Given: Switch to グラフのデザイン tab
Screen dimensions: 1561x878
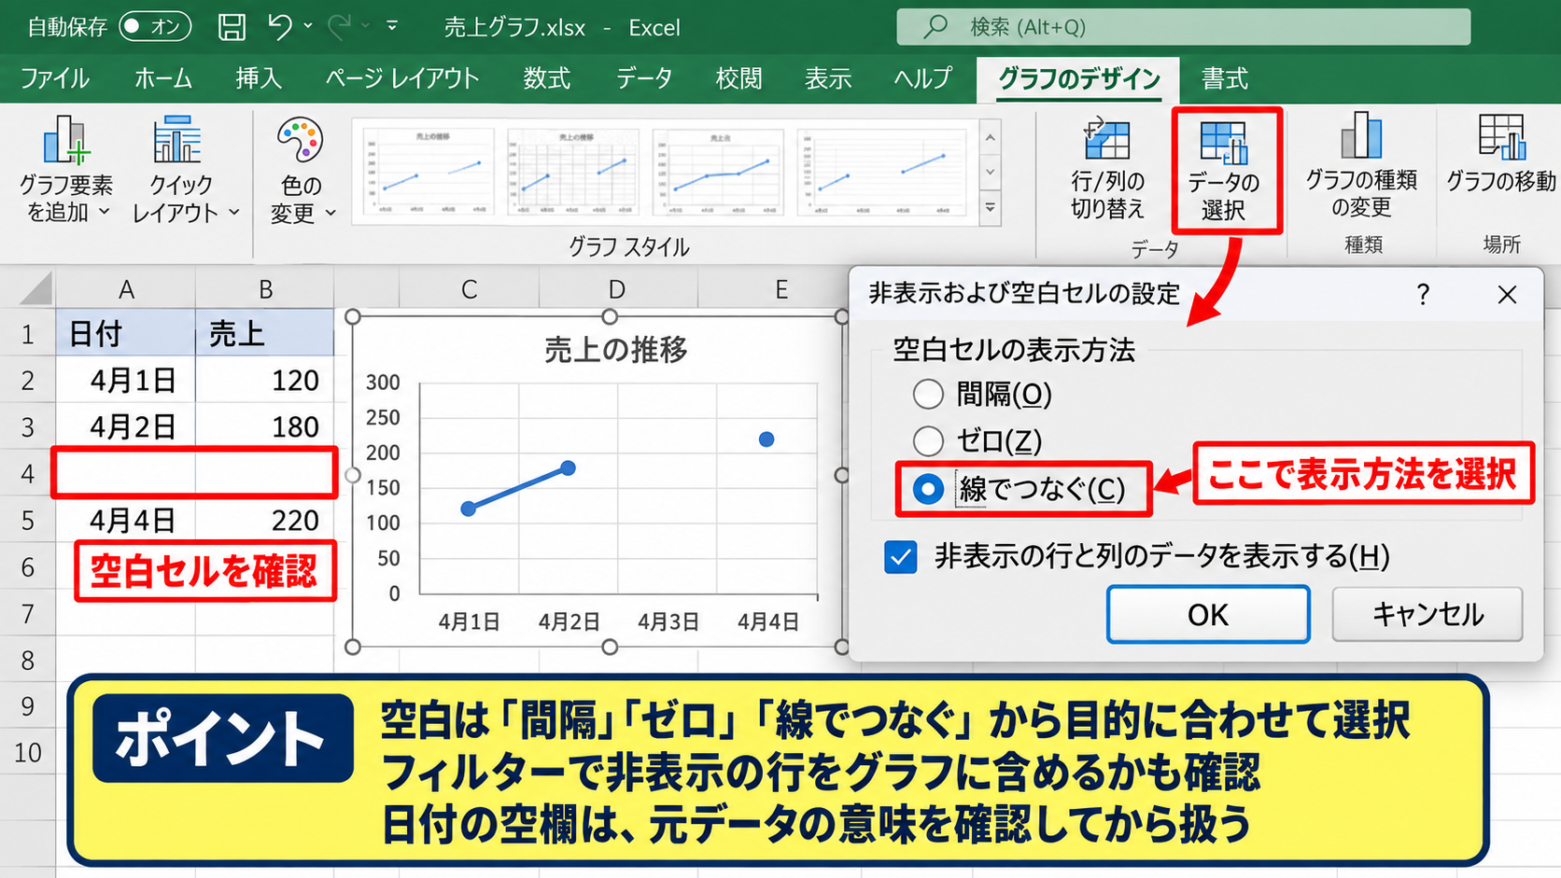Looking at the screenshot, I should [1079, 78].
